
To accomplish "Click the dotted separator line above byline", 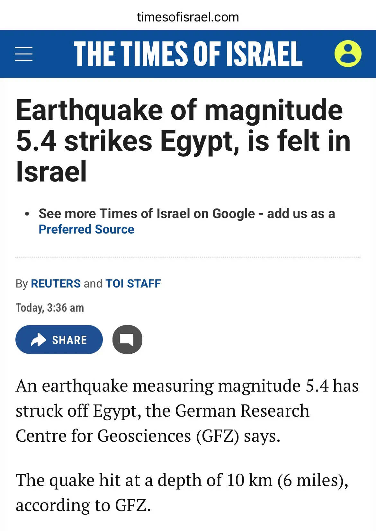I will (x=188, y=257).
